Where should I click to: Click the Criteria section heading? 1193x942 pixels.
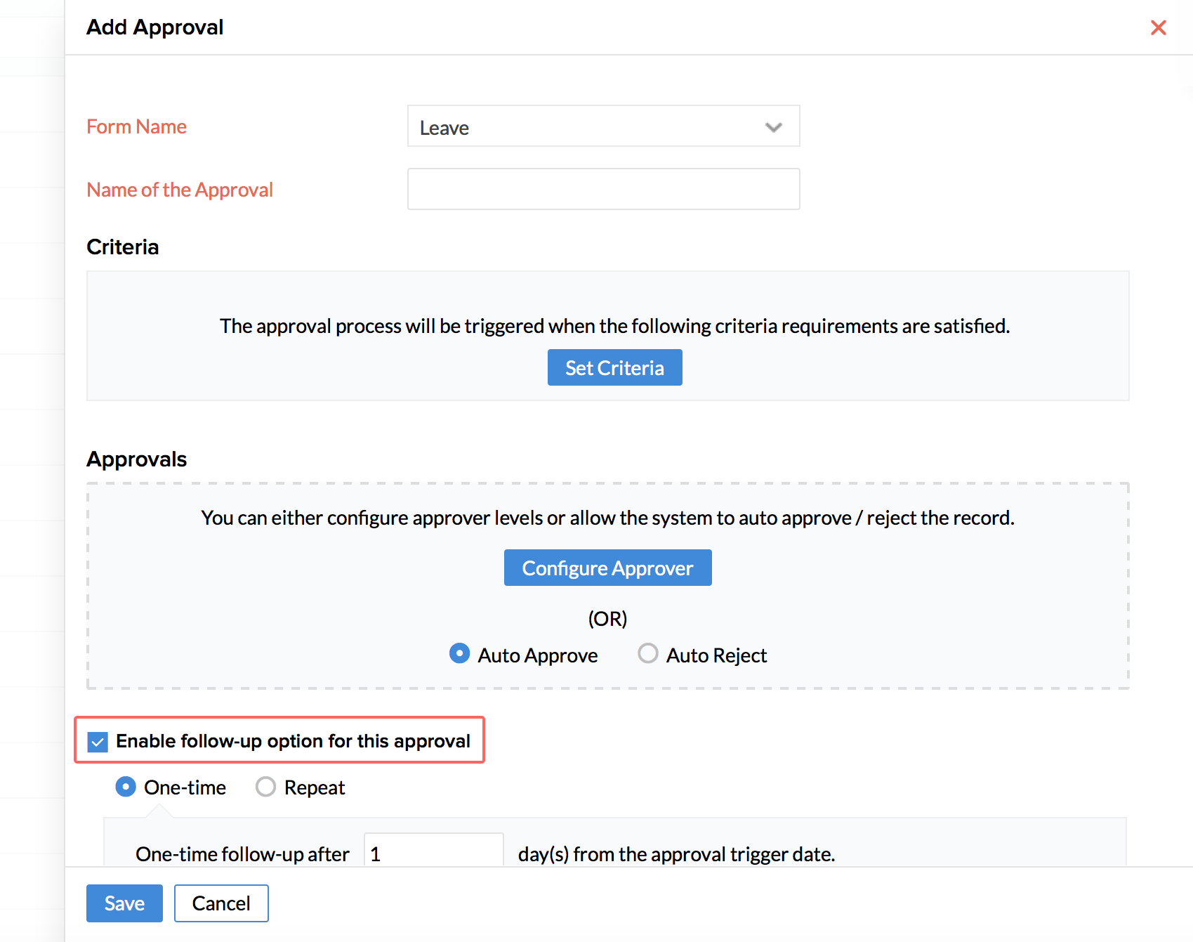[x=122, y=247]
